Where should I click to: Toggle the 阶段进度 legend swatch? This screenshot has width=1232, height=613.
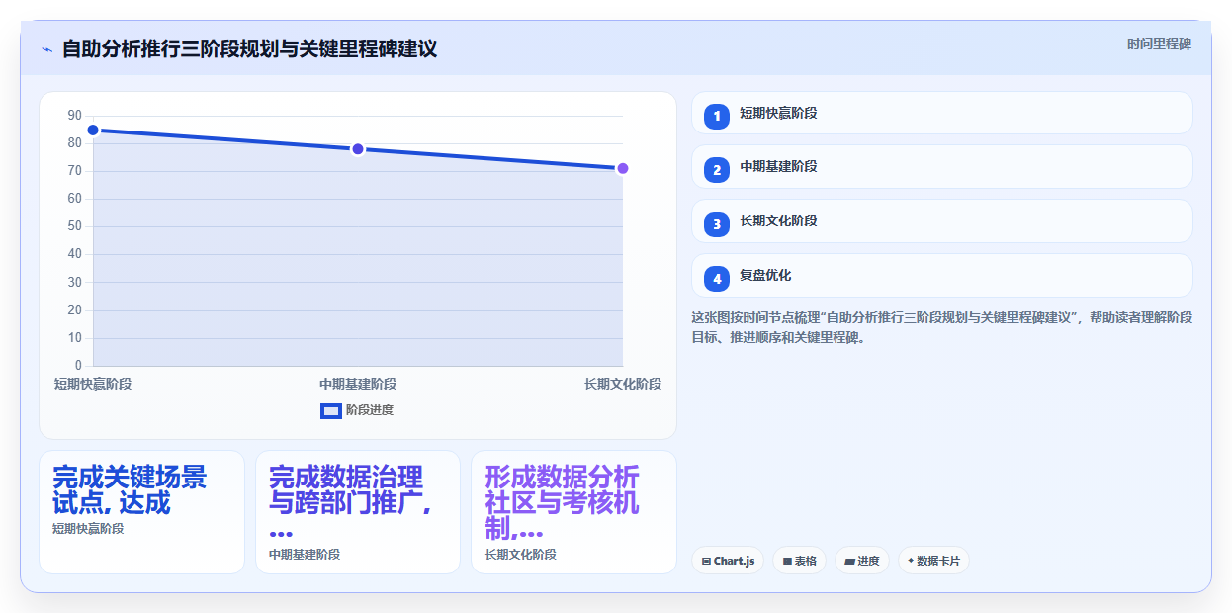point(331,410)
